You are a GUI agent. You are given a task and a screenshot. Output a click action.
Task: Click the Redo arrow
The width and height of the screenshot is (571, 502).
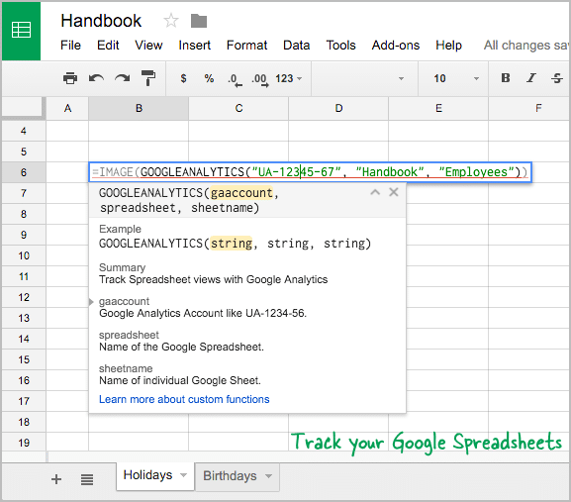(123, 78)
